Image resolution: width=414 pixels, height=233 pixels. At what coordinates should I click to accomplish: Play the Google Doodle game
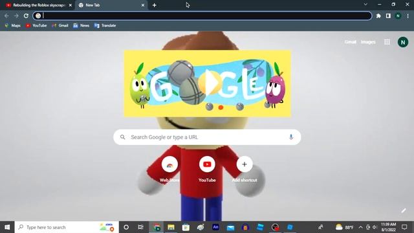pos(210,83)
